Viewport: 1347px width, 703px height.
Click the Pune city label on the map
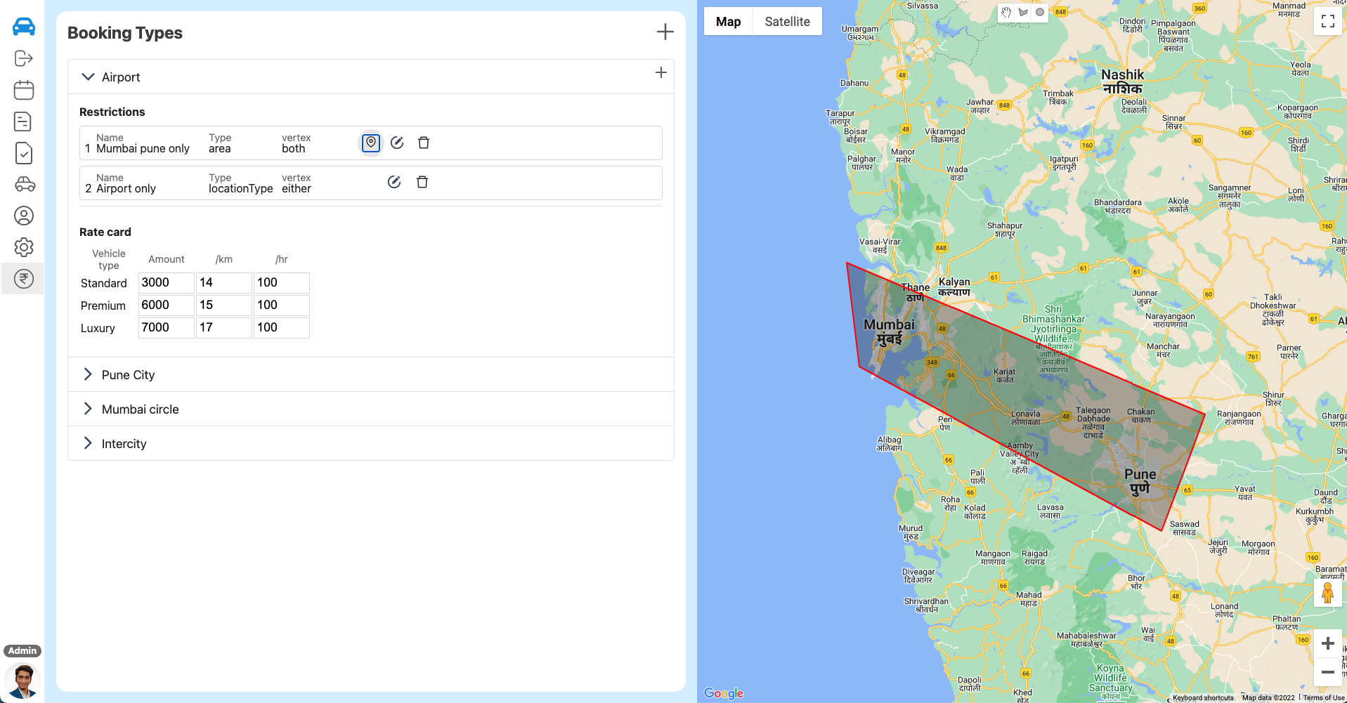coord(1140,481)
